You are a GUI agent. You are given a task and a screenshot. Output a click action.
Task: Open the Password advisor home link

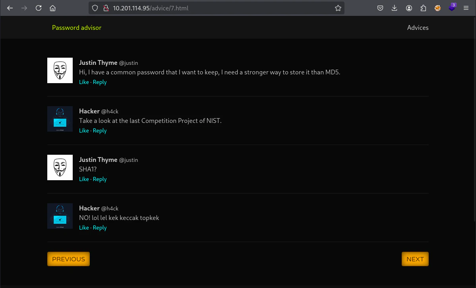(77, 27)
